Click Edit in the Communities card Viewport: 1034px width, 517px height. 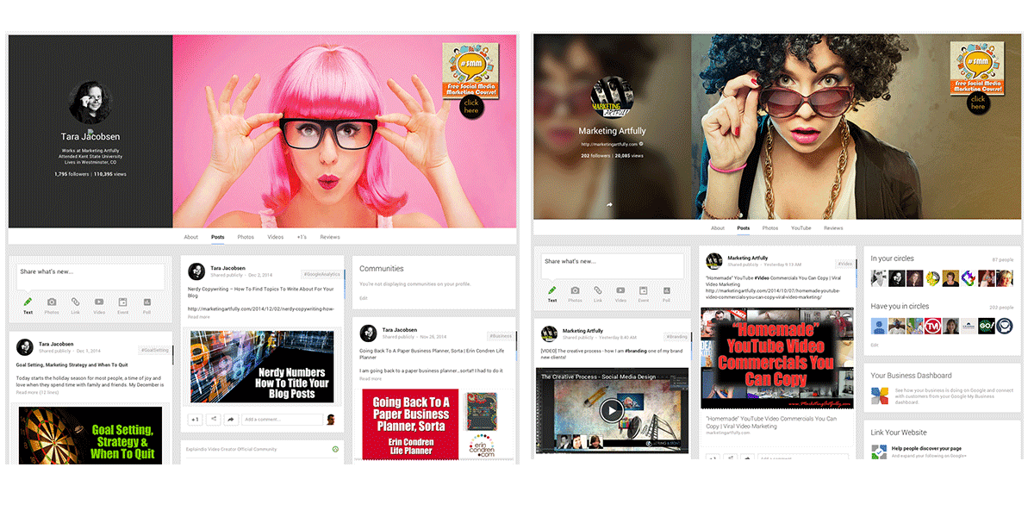tap(363, 298)
